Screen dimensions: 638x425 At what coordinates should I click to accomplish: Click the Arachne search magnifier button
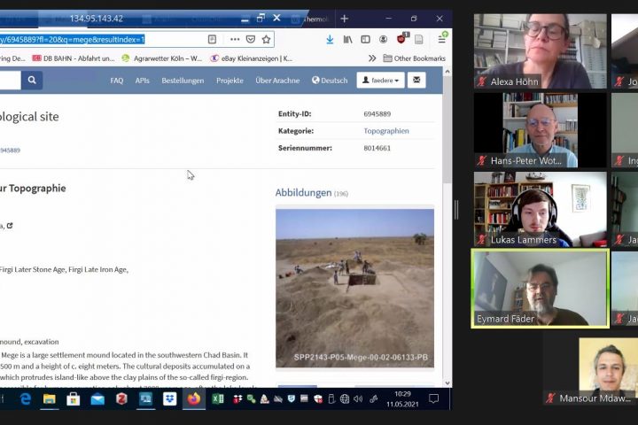[32, 80]
